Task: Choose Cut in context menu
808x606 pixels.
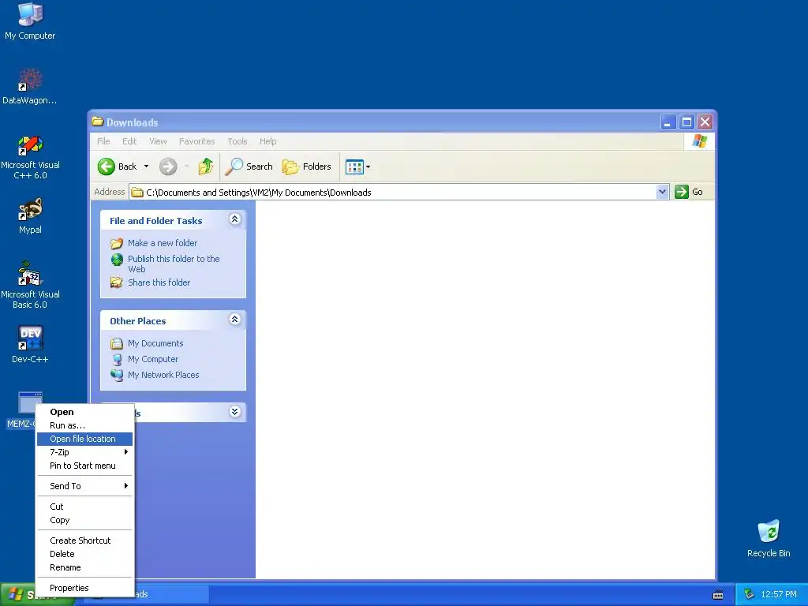Action: [84, 507]
